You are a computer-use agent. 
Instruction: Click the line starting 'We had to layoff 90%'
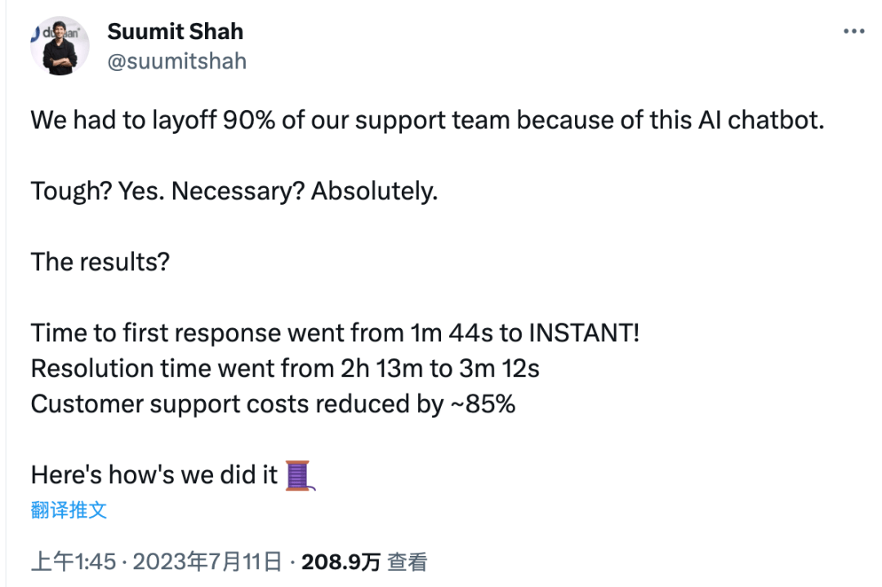tap(427, 120)
